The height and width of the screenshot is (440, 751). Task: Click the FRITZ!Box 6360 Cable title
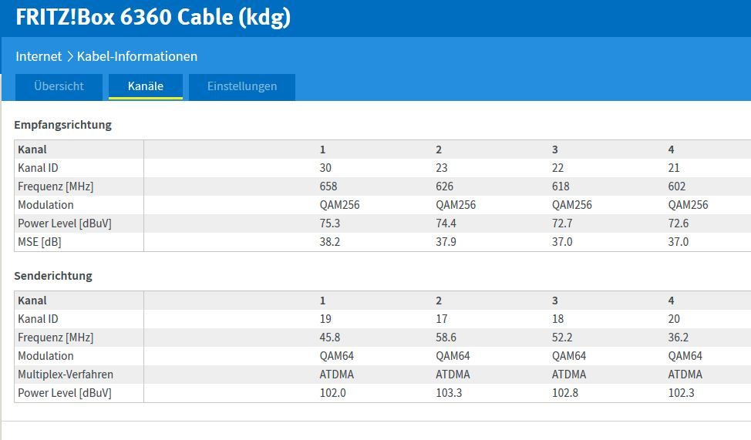tap(153, 17)
